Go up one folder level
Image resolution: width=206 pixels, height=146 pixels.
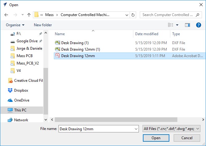pos(29,15)
